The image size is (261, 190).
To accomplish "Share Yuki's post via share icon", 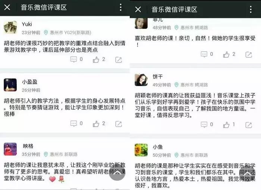I will click(119, 60).
